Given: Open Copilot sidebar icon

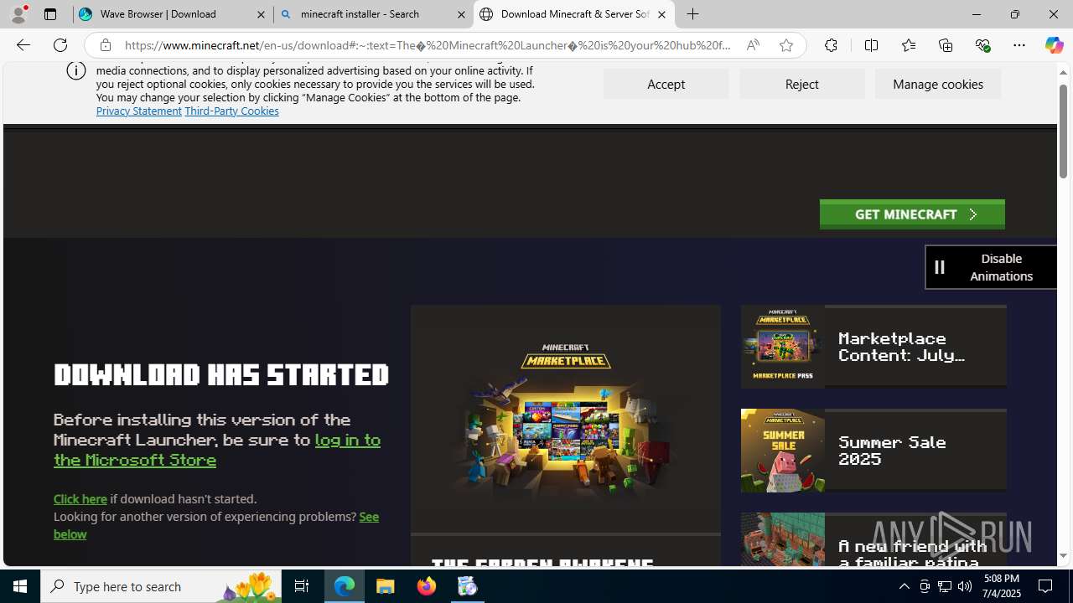Looking at the screenshot, I should [1054, 45].
